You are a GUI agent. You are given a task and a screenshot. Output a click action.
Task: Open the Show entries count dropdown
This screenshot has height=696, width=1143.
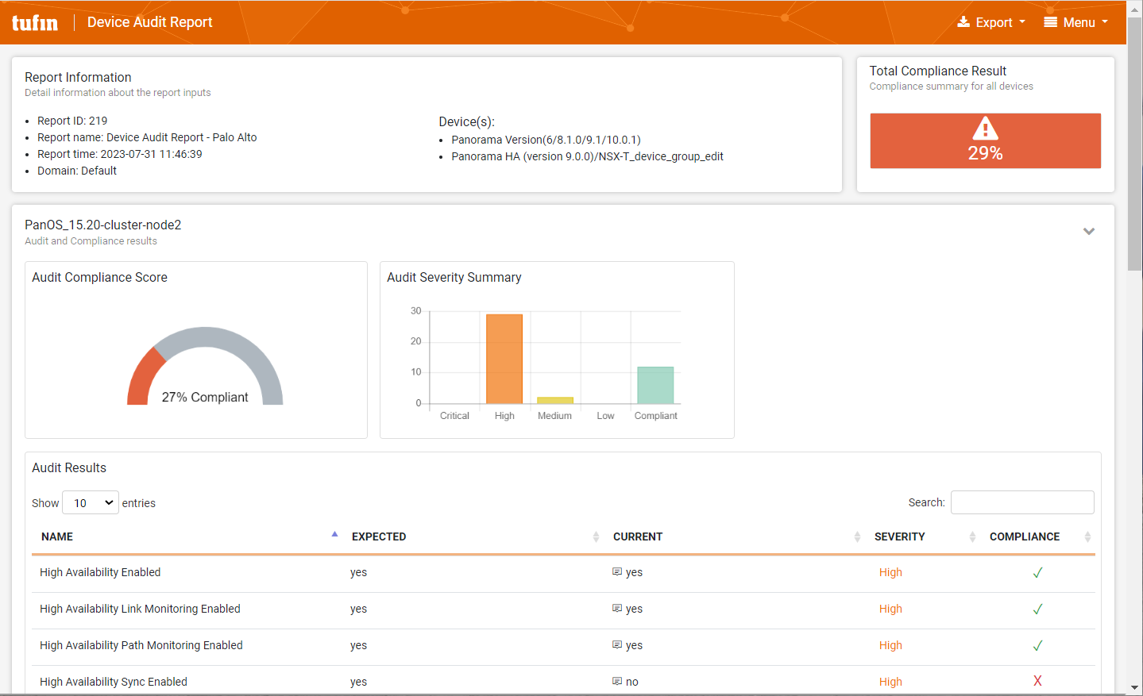pyautogui.click(x=91, y=502)
